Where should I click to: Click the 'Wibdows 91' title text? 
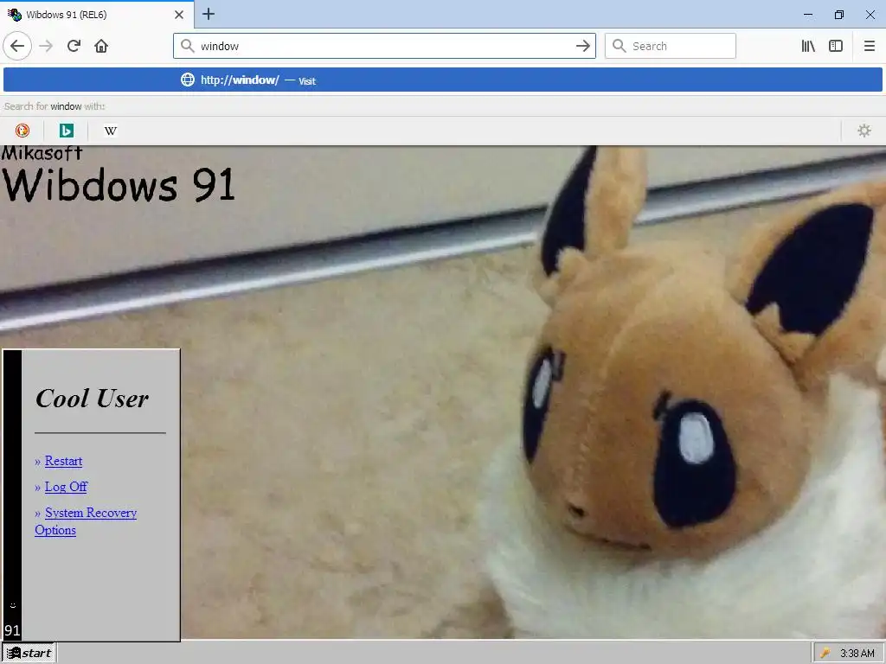(x=118, y=184)
